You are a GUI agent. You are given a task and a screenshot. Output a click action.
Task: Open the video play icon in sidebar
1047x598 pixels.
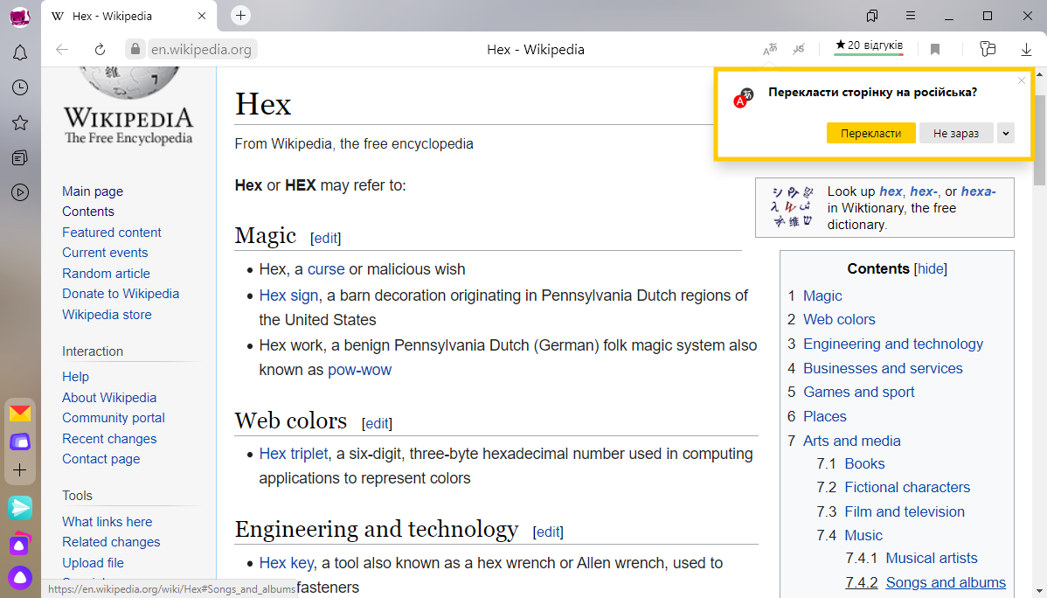point(20,192)
